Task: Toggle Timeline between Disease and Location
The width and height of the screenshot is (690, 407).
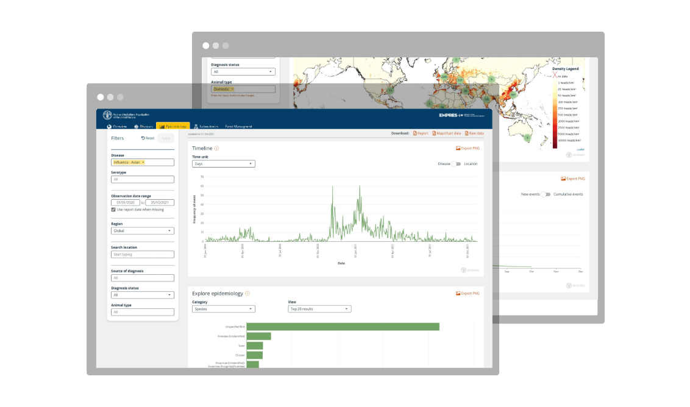Action: pyautogui.click(x=457, y=164)
